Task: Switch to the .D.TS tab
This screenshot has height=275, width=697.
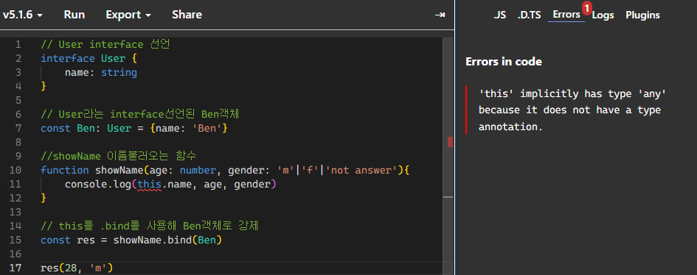Action: click(x=529, y=15)
